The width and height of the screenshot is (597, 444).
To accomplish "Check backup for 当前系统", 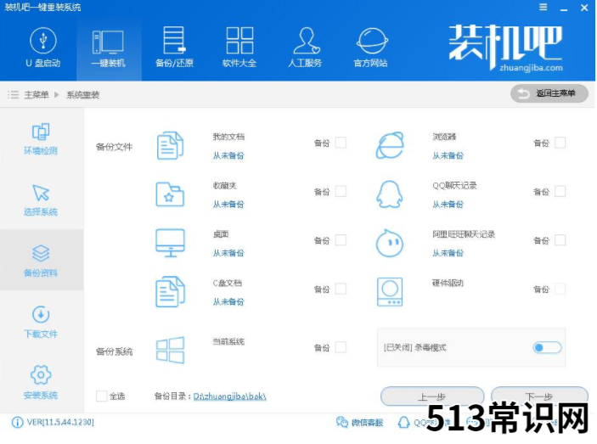I will (341, 347).
